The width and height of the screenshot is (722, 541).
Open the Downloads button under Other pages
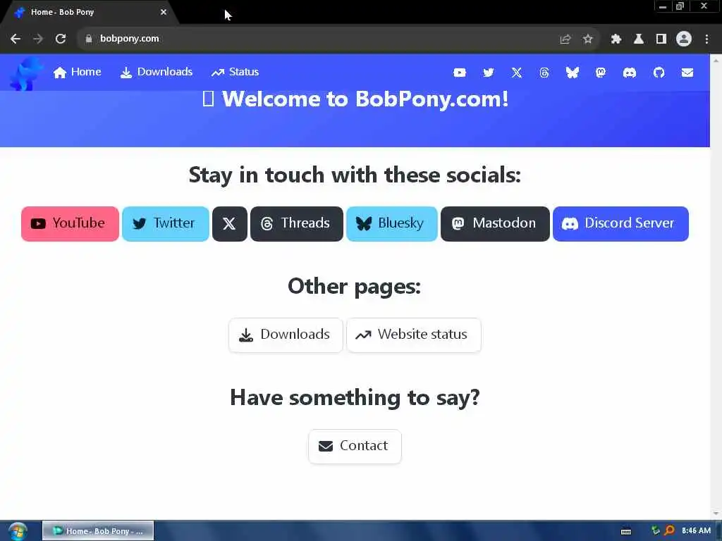286,335
